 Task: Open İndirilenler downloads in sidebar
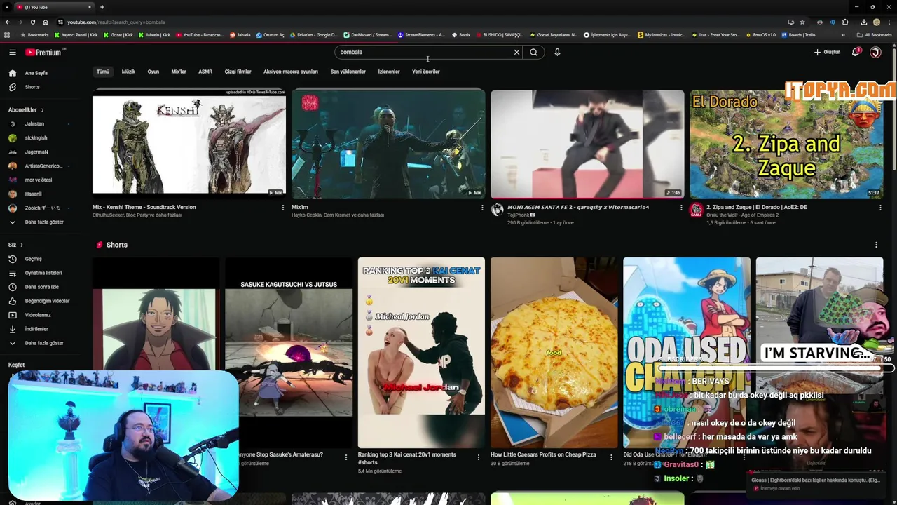pyautogui.click(x=36, y=329)
